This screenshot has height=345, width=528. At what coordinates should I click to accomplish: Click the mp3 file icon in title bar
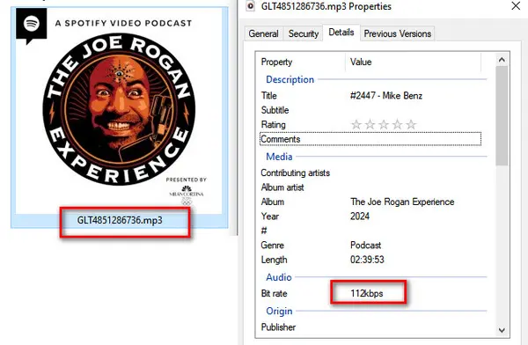251,6
